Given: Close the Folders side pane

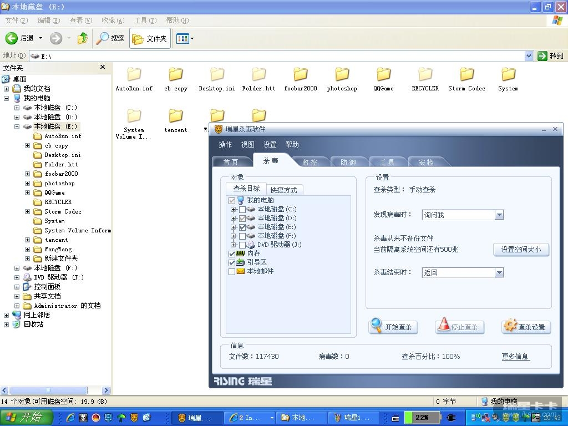Looking at the screenshot, I should point(103,67).
